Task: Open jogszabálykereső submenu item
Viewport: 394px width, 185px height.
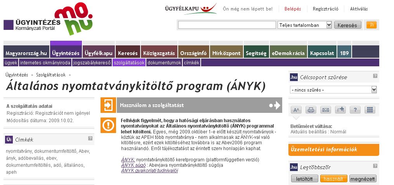Action: 92,63
